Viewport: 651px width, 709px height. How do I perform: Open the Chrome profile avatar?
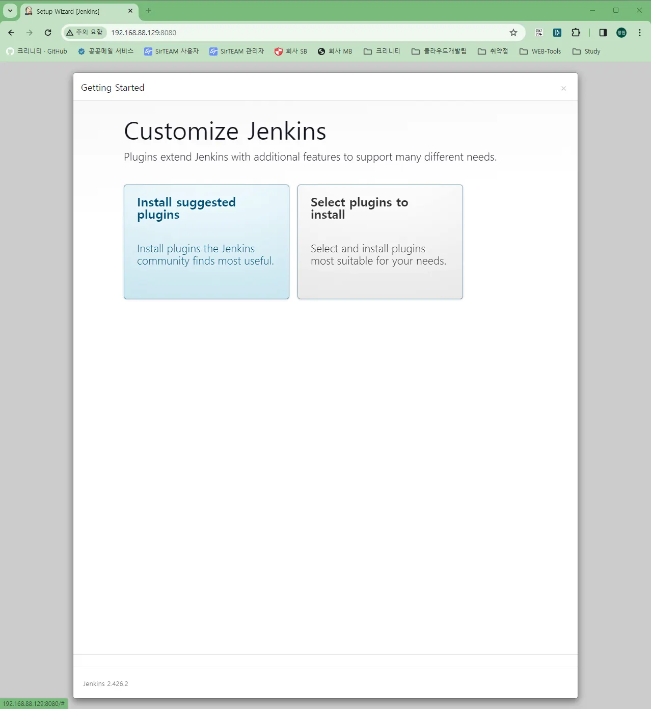621,33
